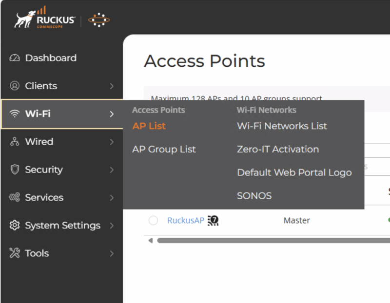Open the RuckusAP device link
390x303 pixels.
[x=185, y=220]
